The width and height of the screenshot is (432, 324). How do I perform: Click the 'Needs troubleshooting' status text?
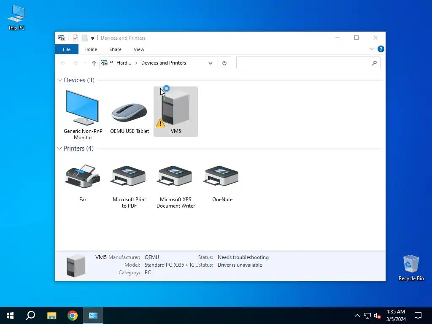click(x=243, y=257)
